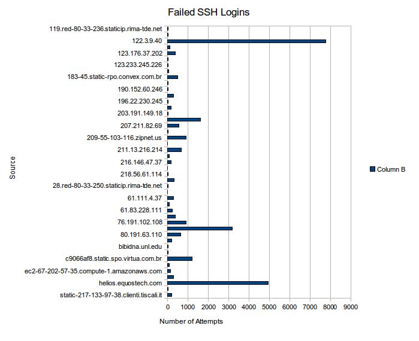419x341 pixels.
Task: Select the 4000 x-axis tick label
Action: tap(249, 307)
